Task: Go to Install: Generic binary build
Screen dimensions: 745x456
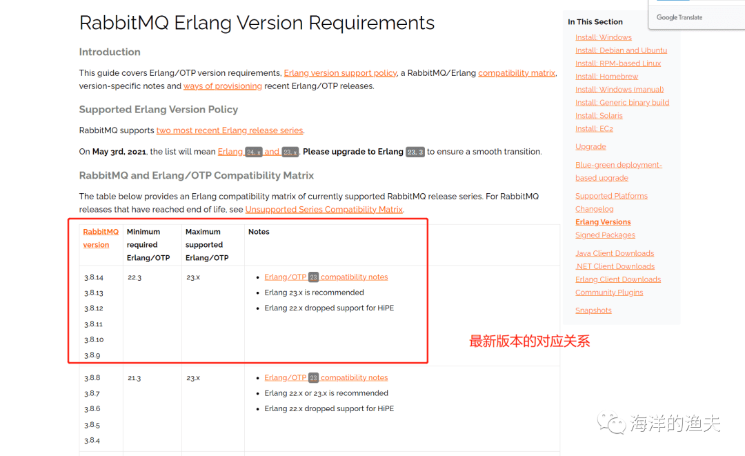Action: (x=622, y=103)
